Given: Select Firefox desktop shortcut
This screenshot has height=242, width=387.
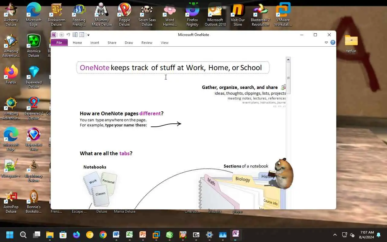Looking at the screenshot, I should click(x=11, y=75).
